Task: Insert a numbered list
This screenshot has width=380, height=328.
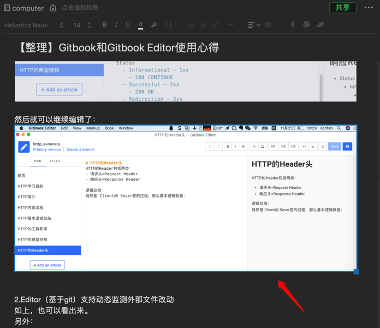Action: 203,25
